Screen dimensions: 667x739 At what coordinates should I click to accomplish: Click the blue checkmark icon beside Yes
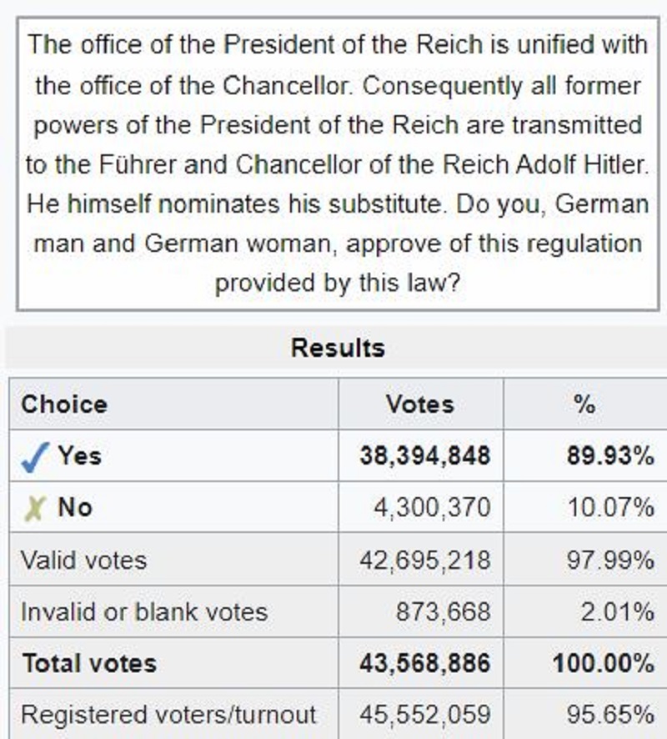36,457
